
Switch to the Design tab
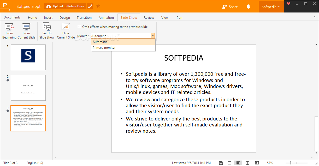click(x=65, y=17)
